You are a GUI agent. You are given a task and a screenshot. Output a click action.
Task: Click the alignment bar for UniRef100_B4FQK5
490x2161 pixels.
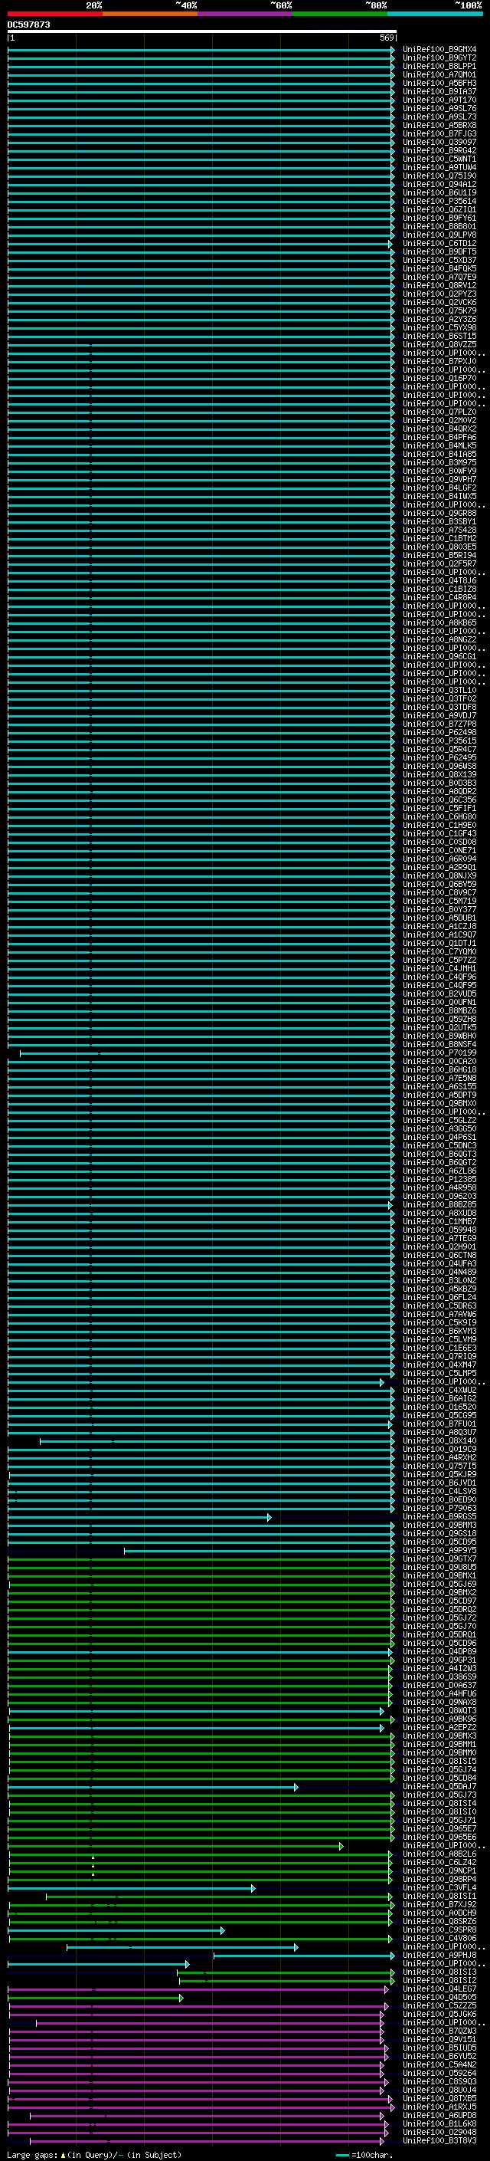[201, 268]
